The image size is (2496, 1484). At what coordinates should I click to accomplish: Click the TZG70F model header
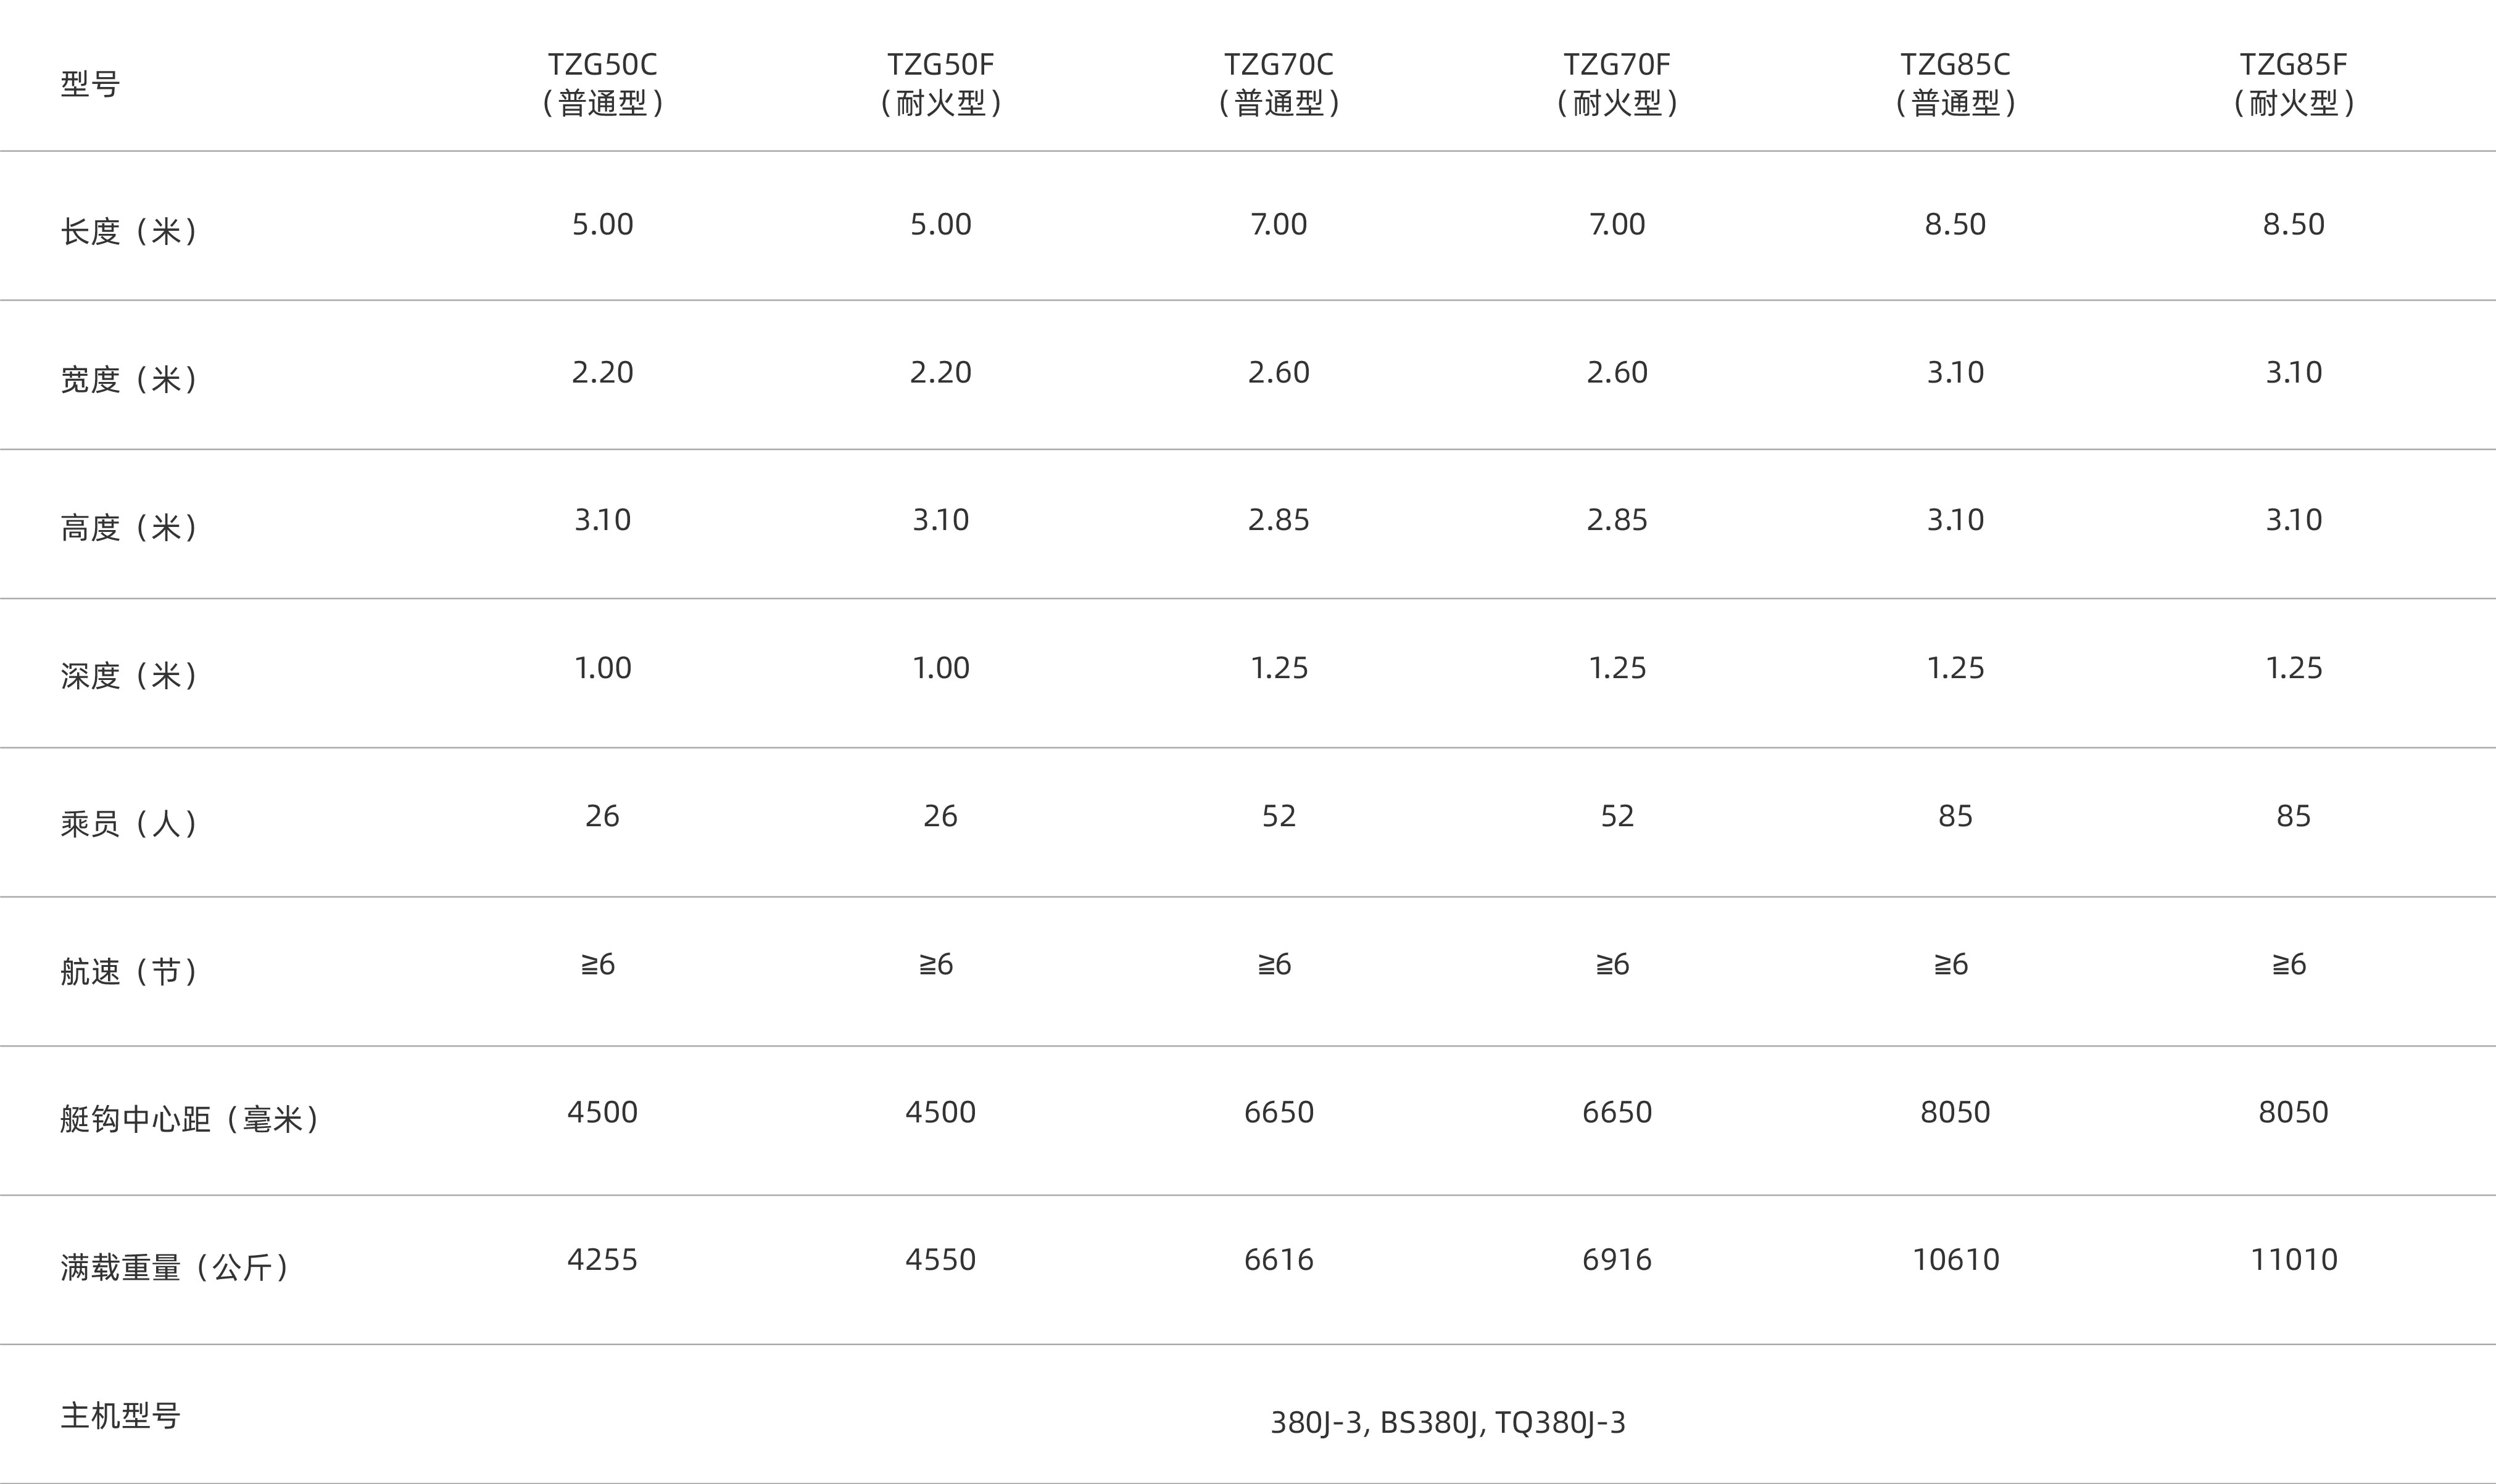[x=1616, y=83]
